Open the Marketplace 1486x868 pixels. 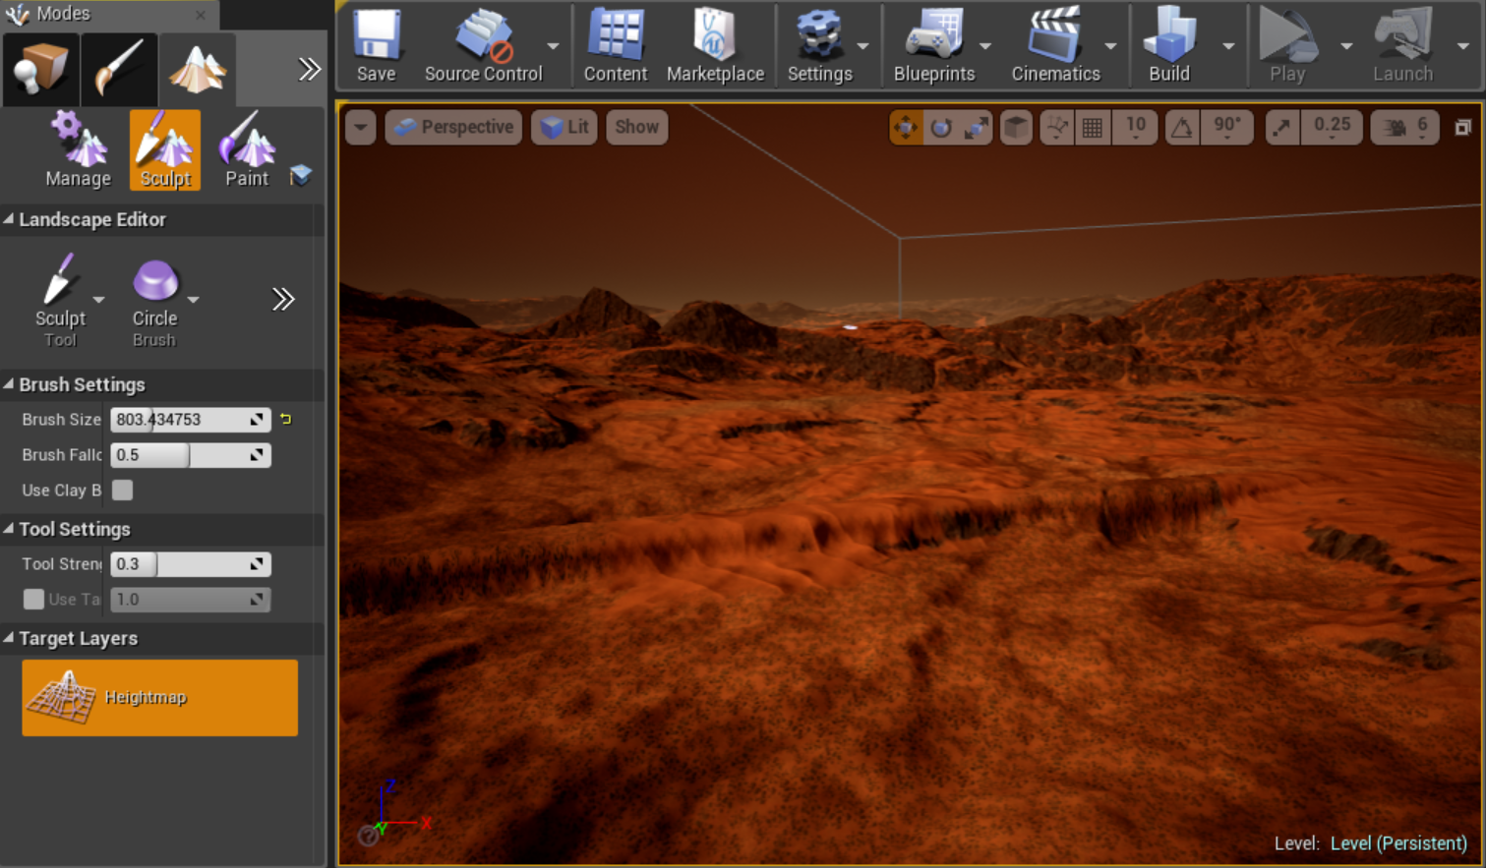(x=715, y=45)
